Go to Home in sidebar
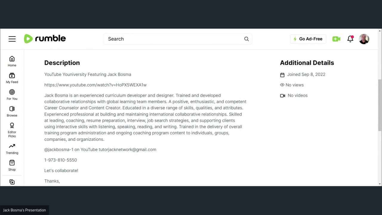The image size is (382, 215). [12, 61]
